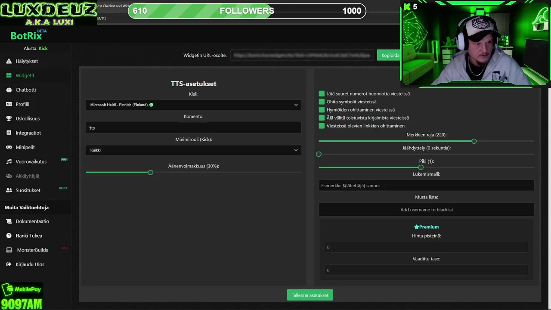Click the Lukemismalli input field
The width and height of the screenshot is (551, 310).
click(x=426, y=186)
